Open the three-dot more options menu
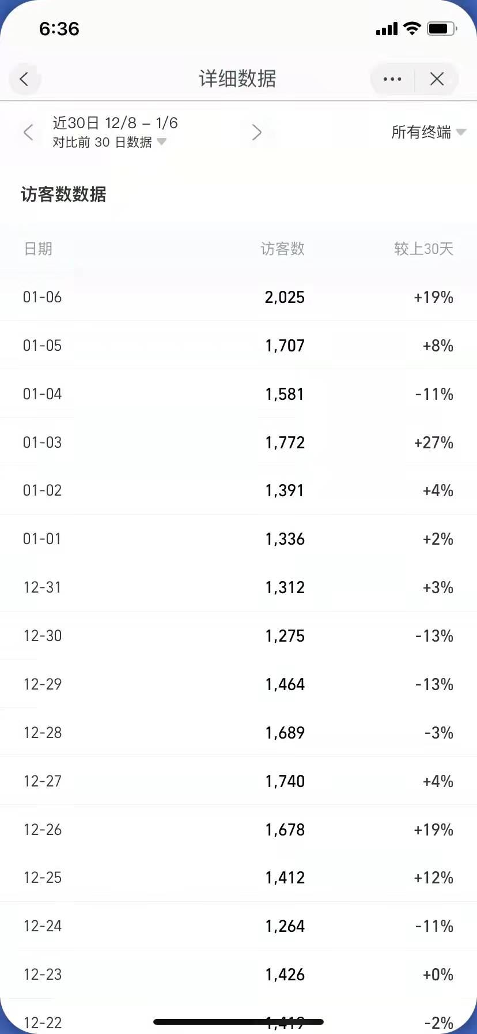 pos(392,79)
